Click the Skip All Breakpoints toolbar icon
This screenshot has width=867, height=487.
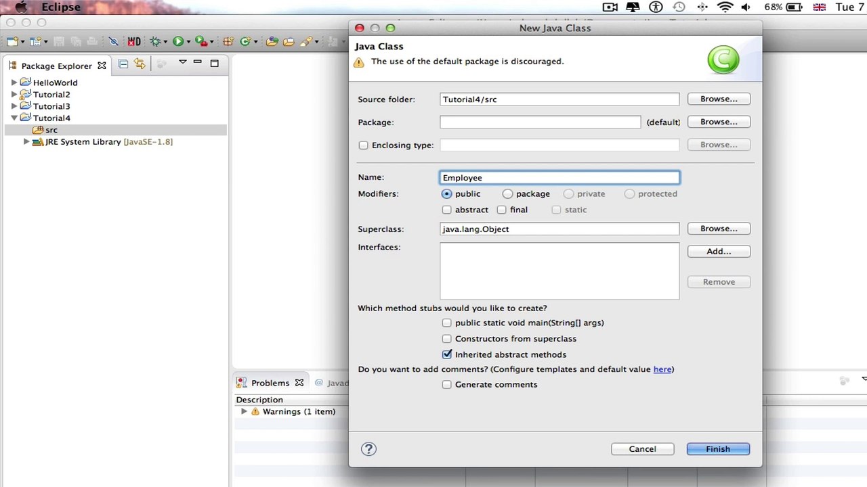tap(113, 42)
